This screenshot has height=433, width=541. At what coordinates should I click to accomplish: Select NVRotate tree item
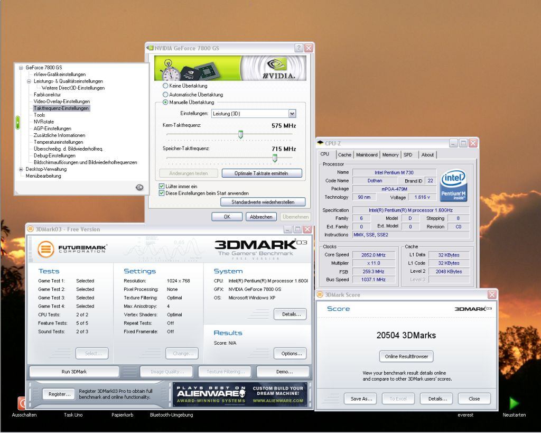click(x=44, y=122)
